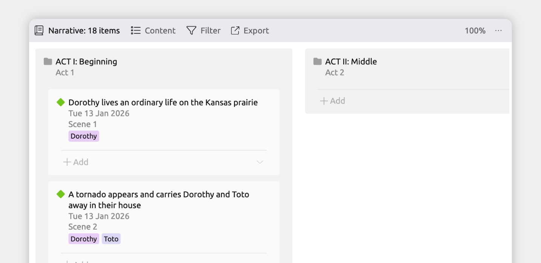Viewport: 541px width, 263px height.
Task: Click the date under the tornado scene
Action: (x=99, y=216)
